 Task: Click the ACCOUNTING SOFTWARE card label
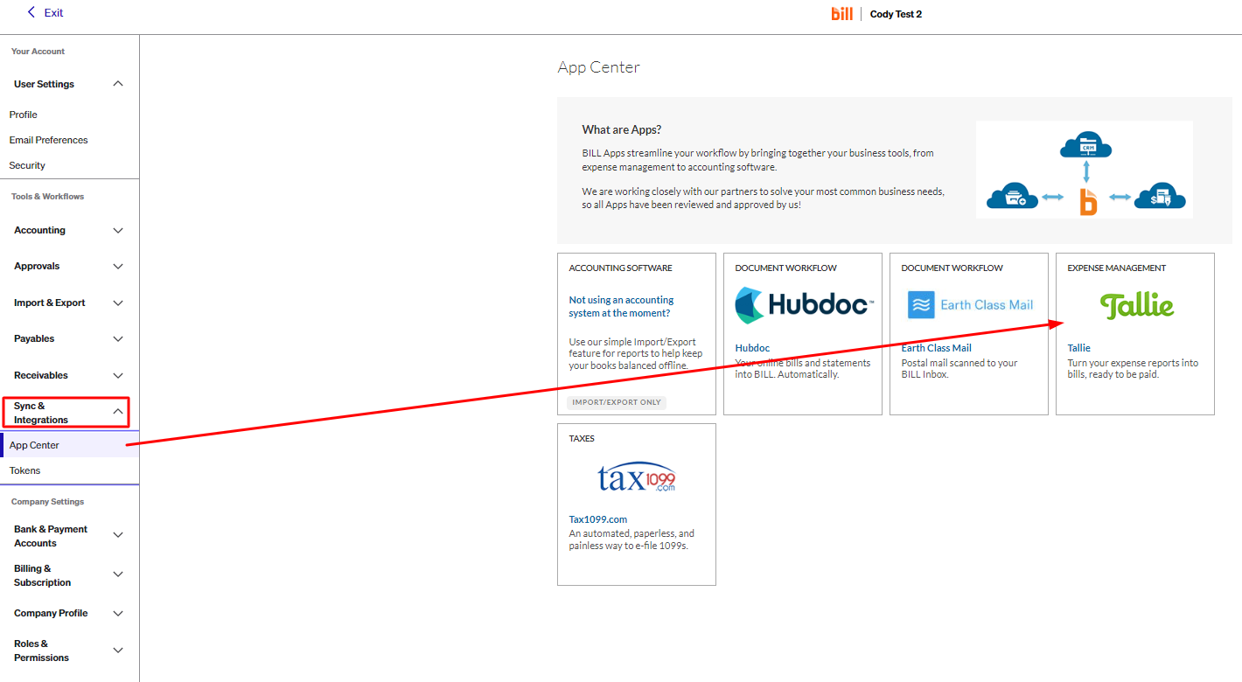tap(621, 268)
